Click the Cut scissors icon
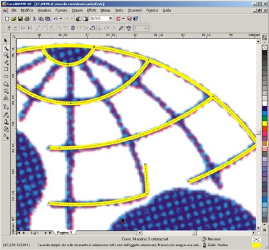The image size is (269, 250). pos(34,19)
